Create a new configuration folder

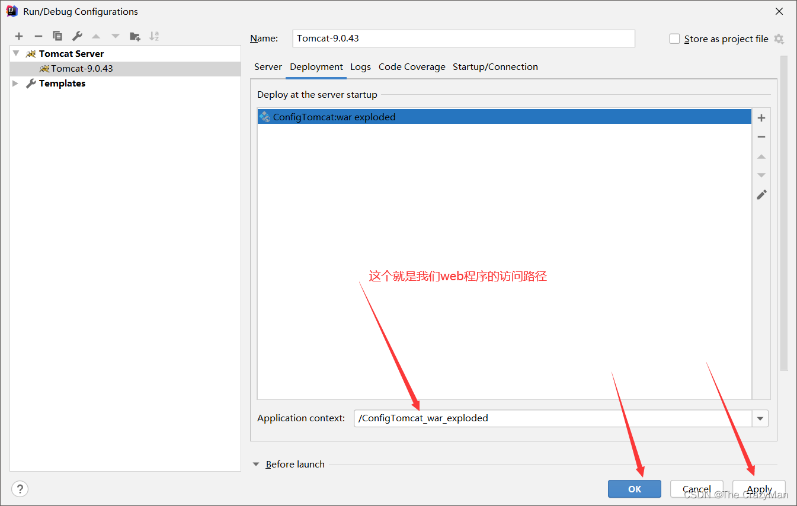tap(135, 36)
